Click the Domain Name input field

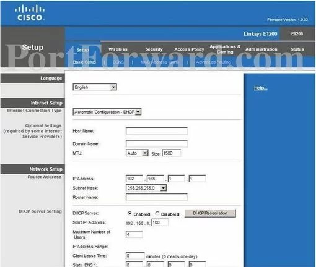157,143
